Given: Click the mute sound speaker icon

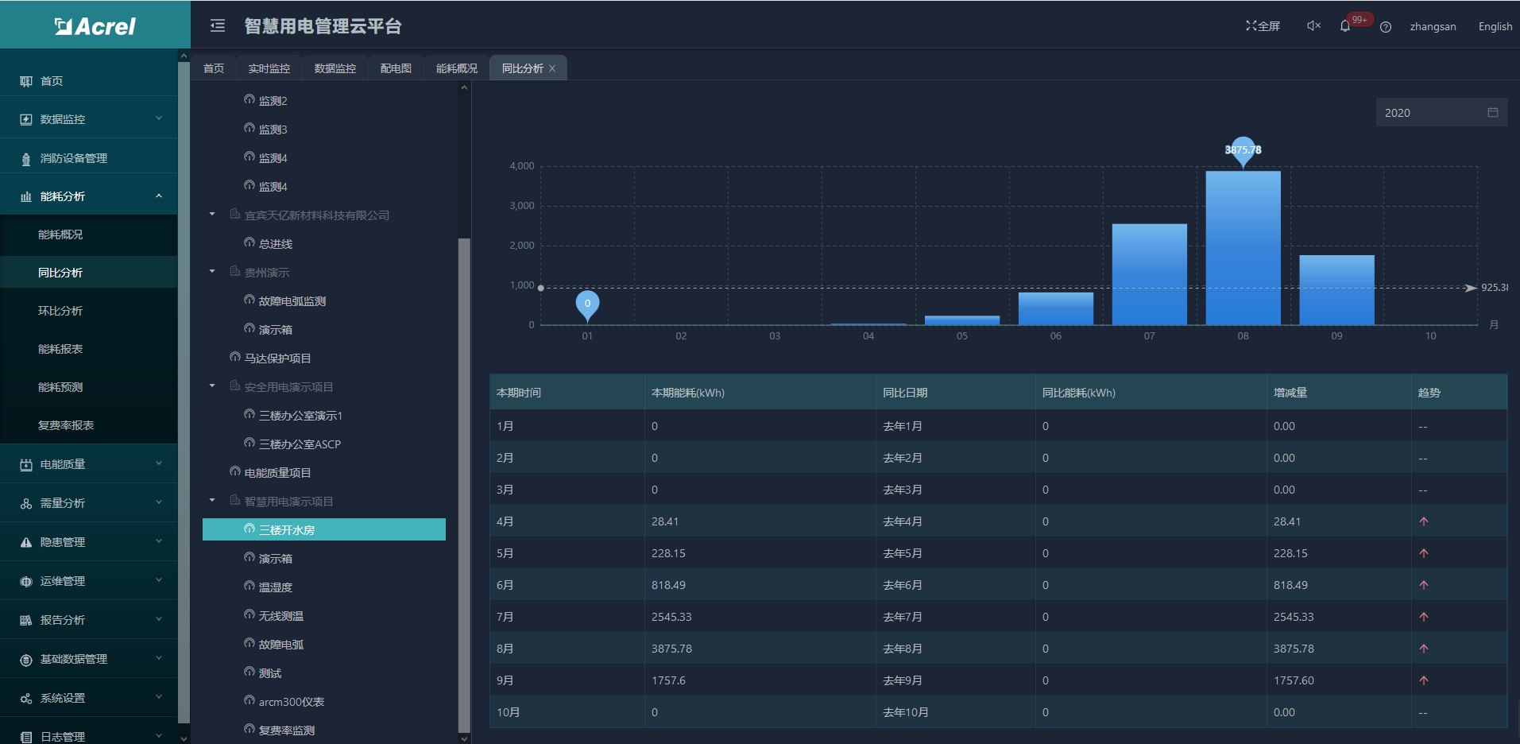Looking at the screenshot, I should coord(1313,26).
